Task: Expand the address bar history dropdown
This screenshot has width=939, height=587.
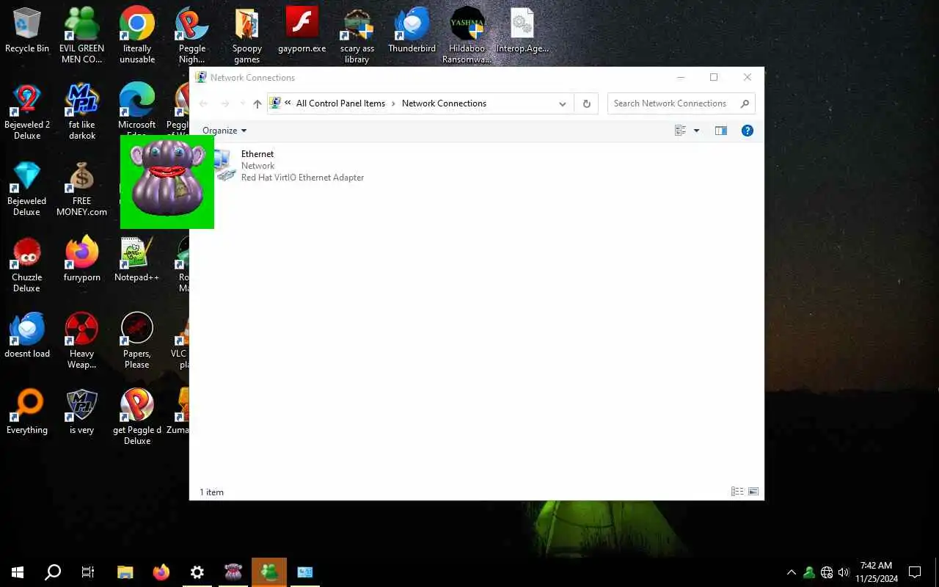Action: [563, 103]
